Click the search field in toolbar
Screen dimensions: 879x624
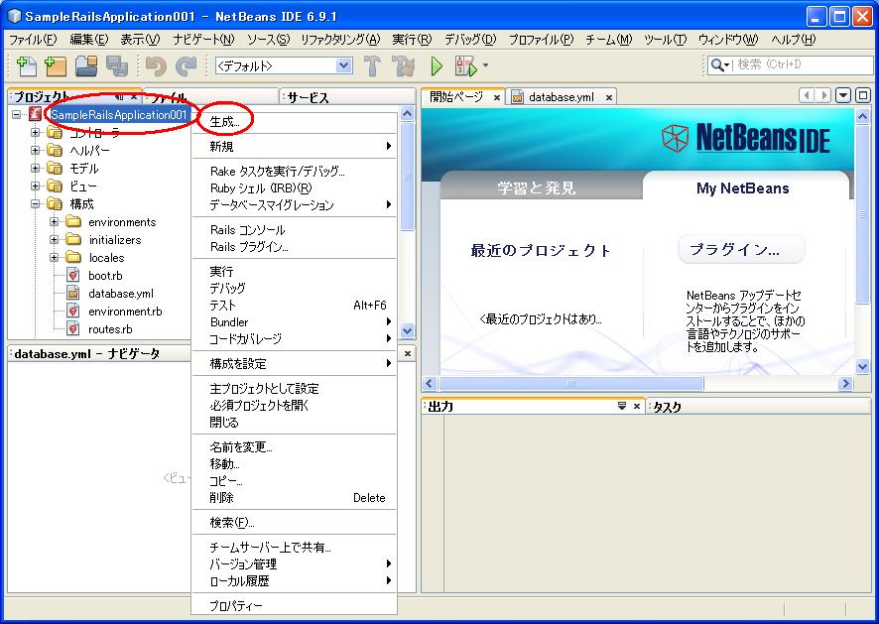point(803,64)
